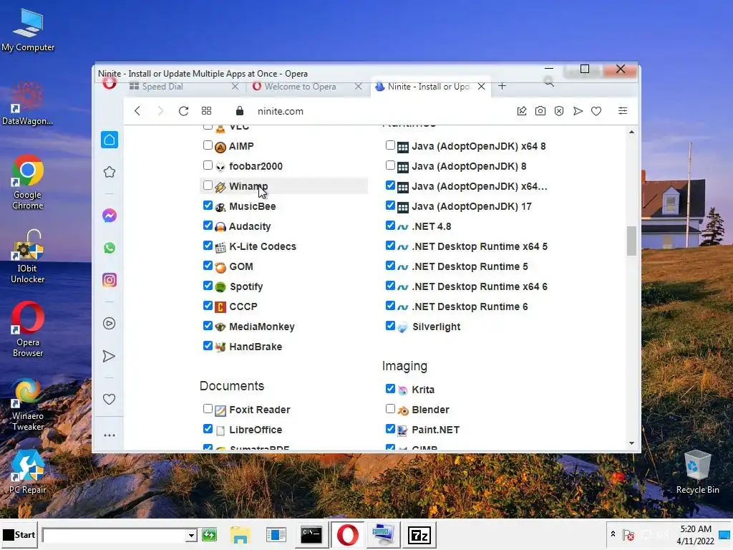This screenshot has width=733, height=550.
Task: Click the taskbar Go button
Action: click(209, 535)
